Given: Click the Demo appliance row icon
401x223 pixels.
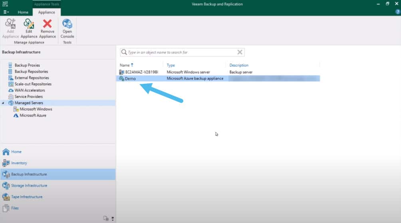Looking at the screenshot, I should 121,79.
